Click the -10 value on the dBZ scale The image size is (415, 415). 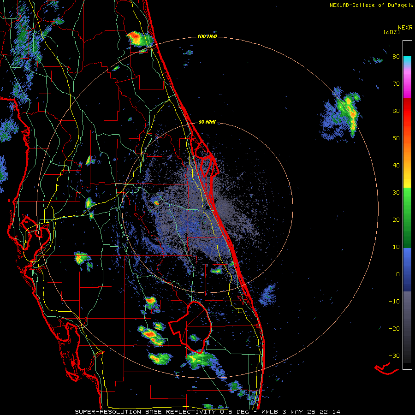pos(394,302)
